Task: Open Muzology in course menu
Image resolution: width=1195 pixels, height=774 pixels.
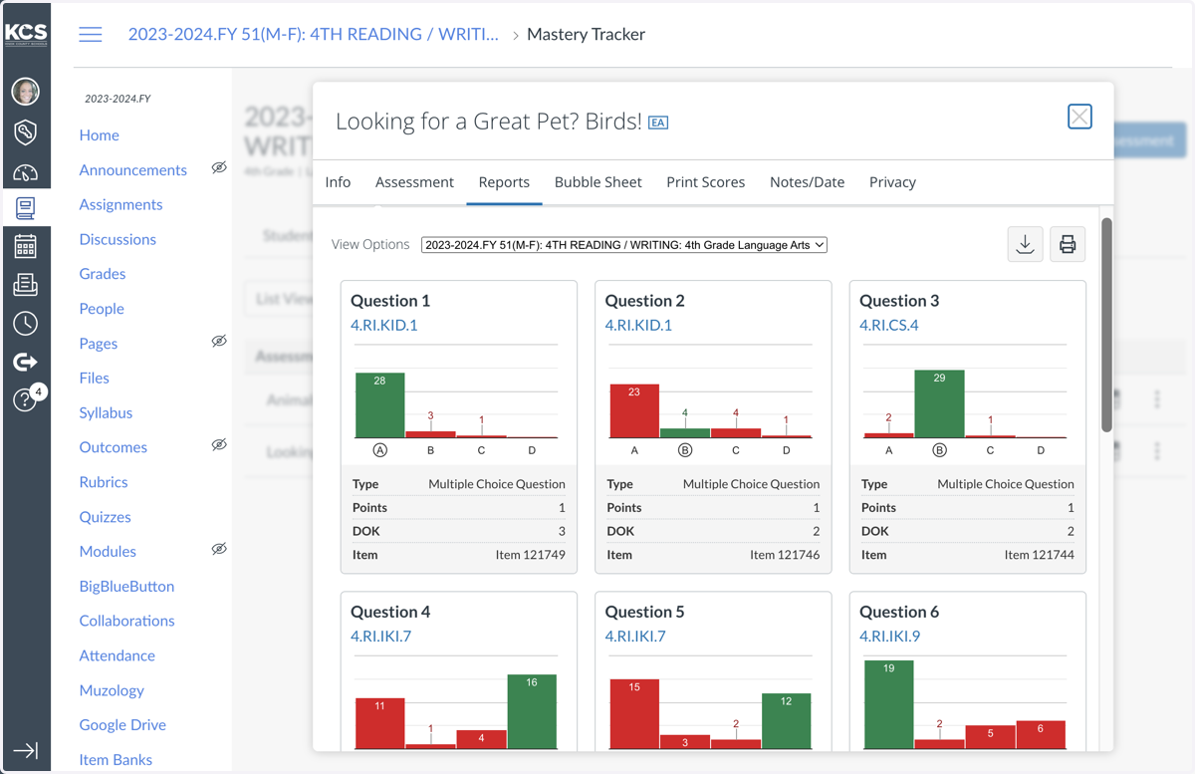Action: click(x=112, y=690)
